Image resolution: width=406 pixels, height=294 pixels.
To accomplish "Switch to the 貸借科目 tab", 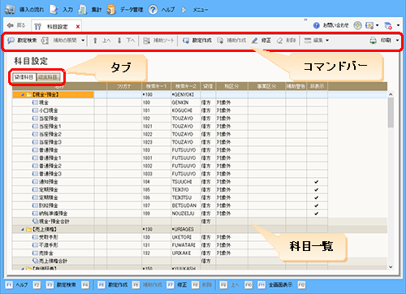I will 24,77.
